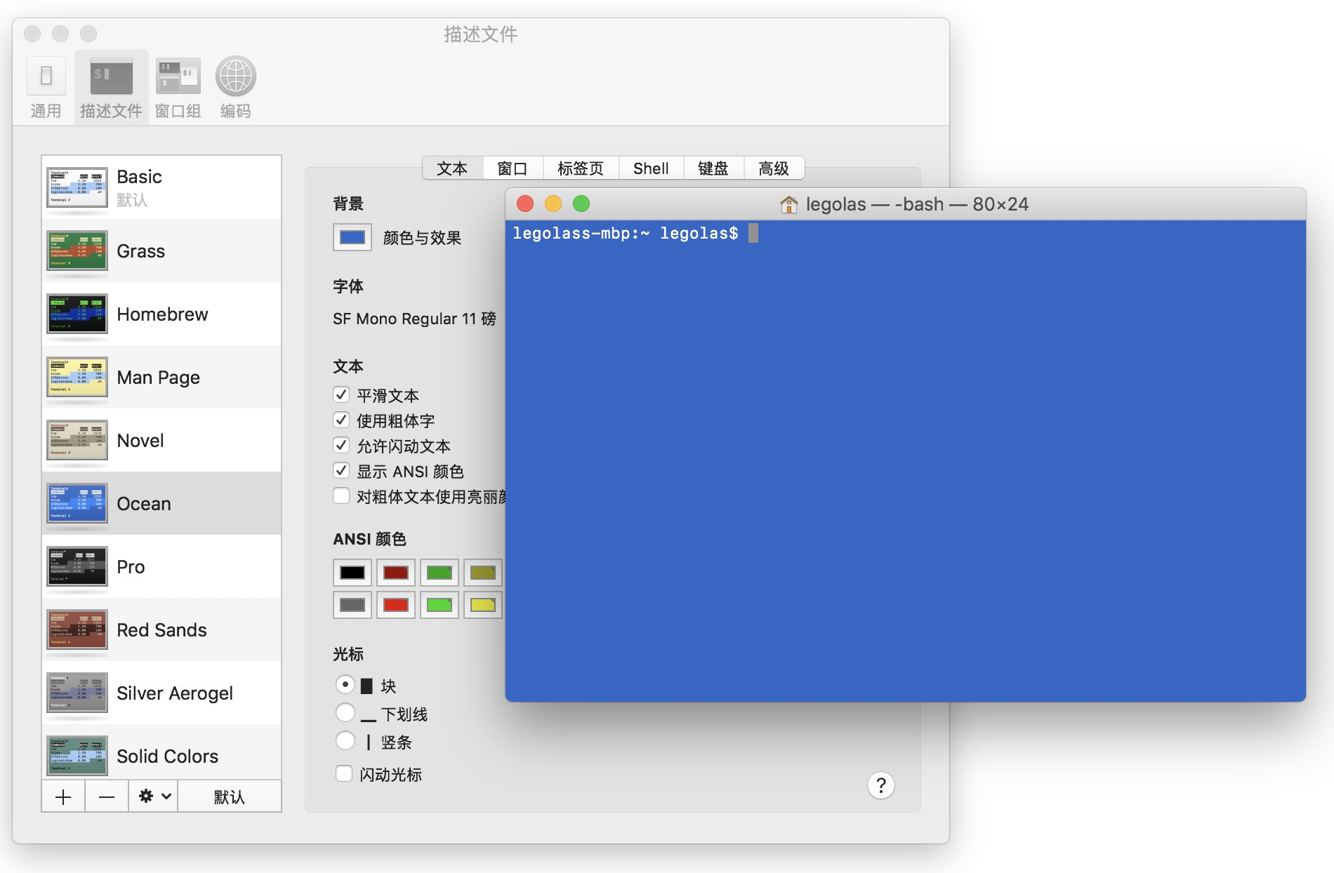Viewport: 1334px width, 873px height.
Task: Select the 描述文件 (Profiles) toolbar icon
Action: (111, 86)
